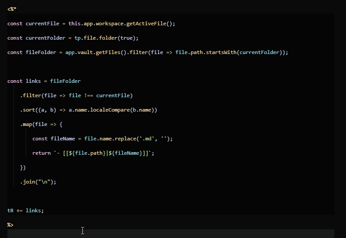
Task: Click the 'const currentFolder' line
Action: coord(73,38)
